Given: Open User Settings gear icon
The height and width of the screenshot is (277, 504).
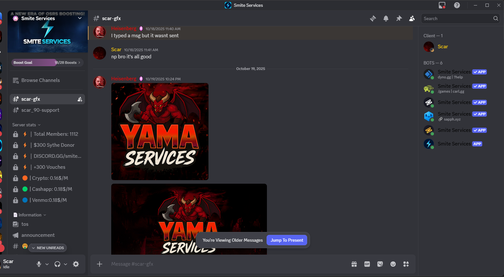Looking at the screenshot, I should pos(76,264).
